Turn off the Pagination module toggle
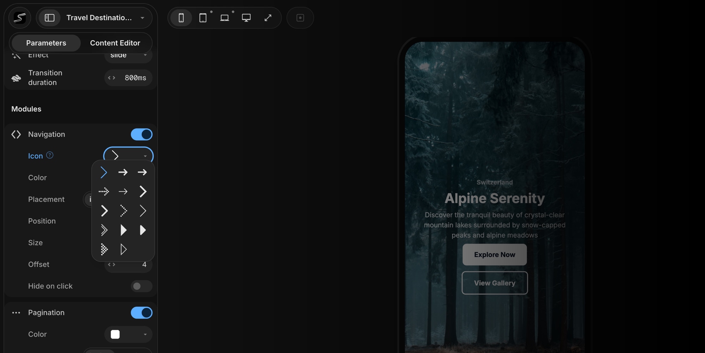Viewport: 705px width, 353px height. click(x=141, y=313)
